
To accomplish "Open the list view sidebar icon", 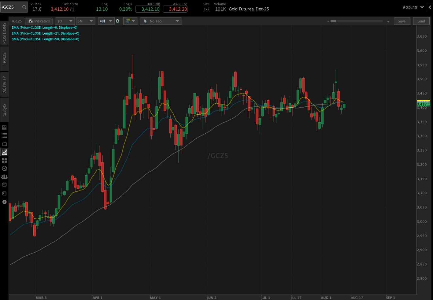I will 4,135.
